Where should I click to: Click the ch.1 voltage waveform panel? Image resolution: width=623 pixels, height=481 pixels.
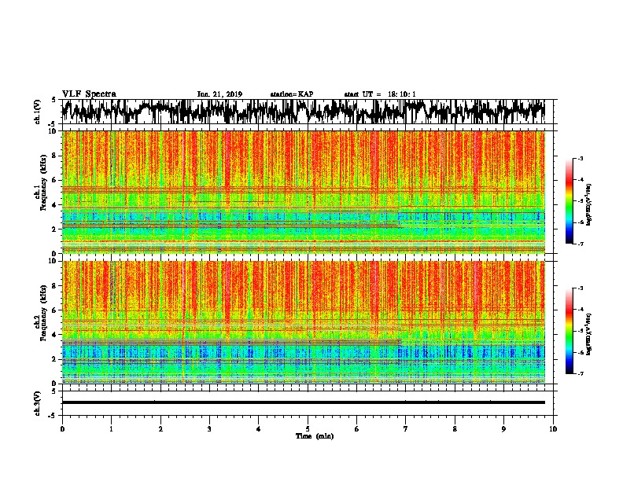309,112
